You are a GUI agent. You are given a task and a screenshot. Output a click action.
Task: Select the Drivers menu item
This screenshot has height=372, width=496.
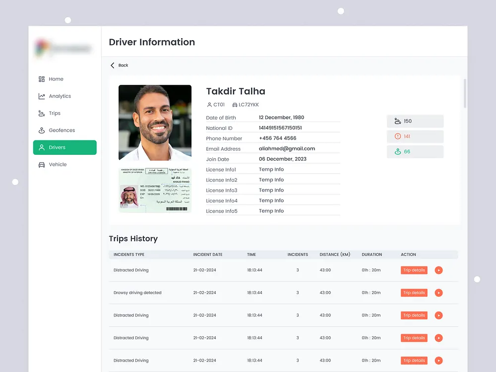pos(65,147)
